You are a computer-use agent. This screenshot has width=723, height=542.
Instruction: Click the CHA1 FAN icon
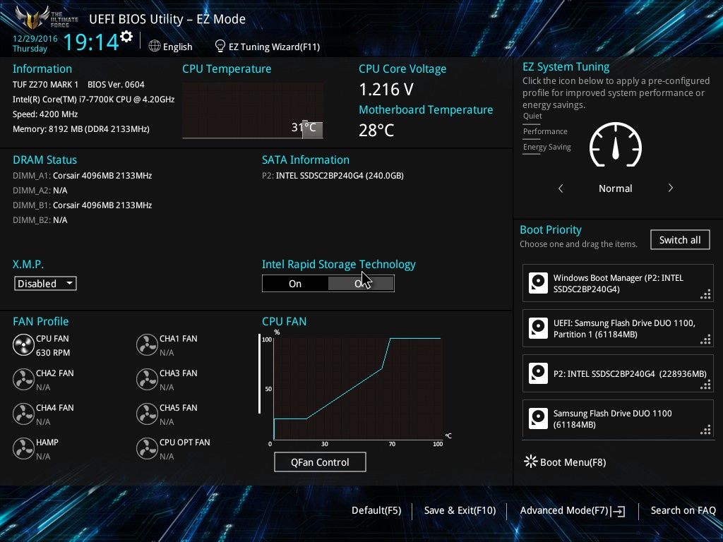[x=147, y=344]
